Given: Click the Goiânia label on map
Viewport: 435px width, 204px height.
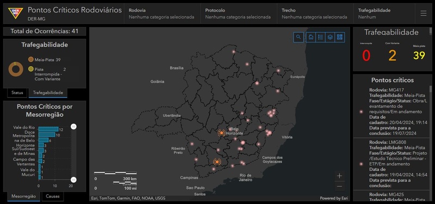Looking at the screenshot, I should [157, 82].
